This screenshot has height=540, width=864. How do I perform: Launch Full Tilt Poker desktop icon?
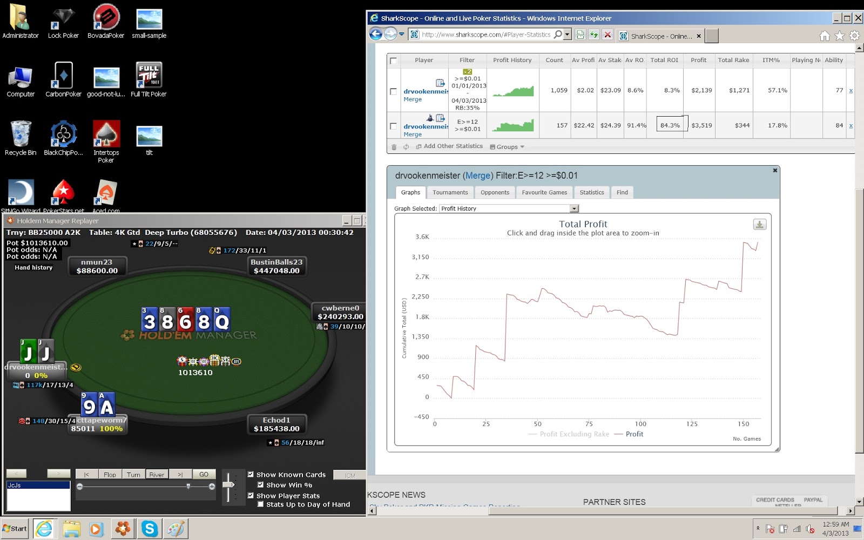148,80
